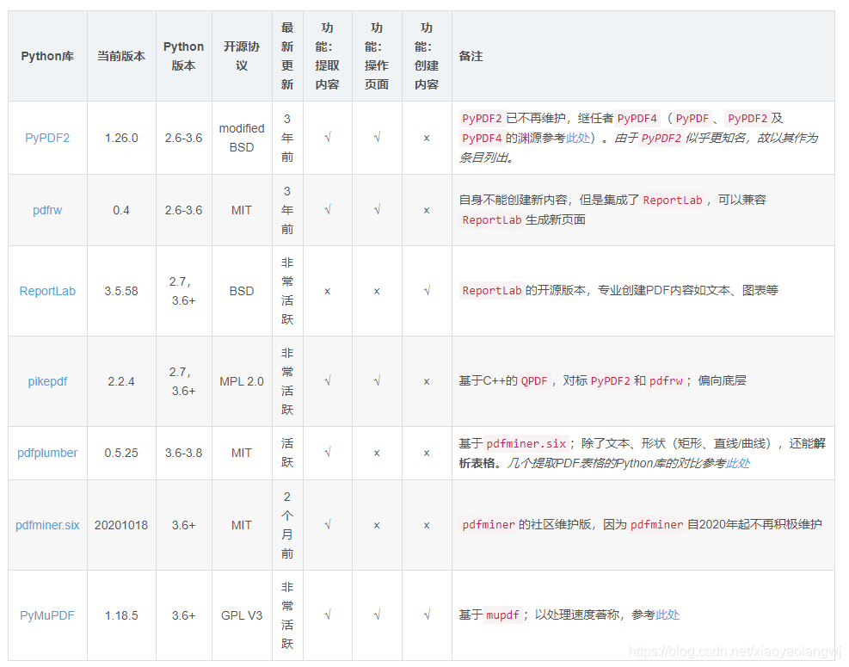
Task: Click the 活跃 update cell in the pdfplumber row
Action: pos(287,453)
